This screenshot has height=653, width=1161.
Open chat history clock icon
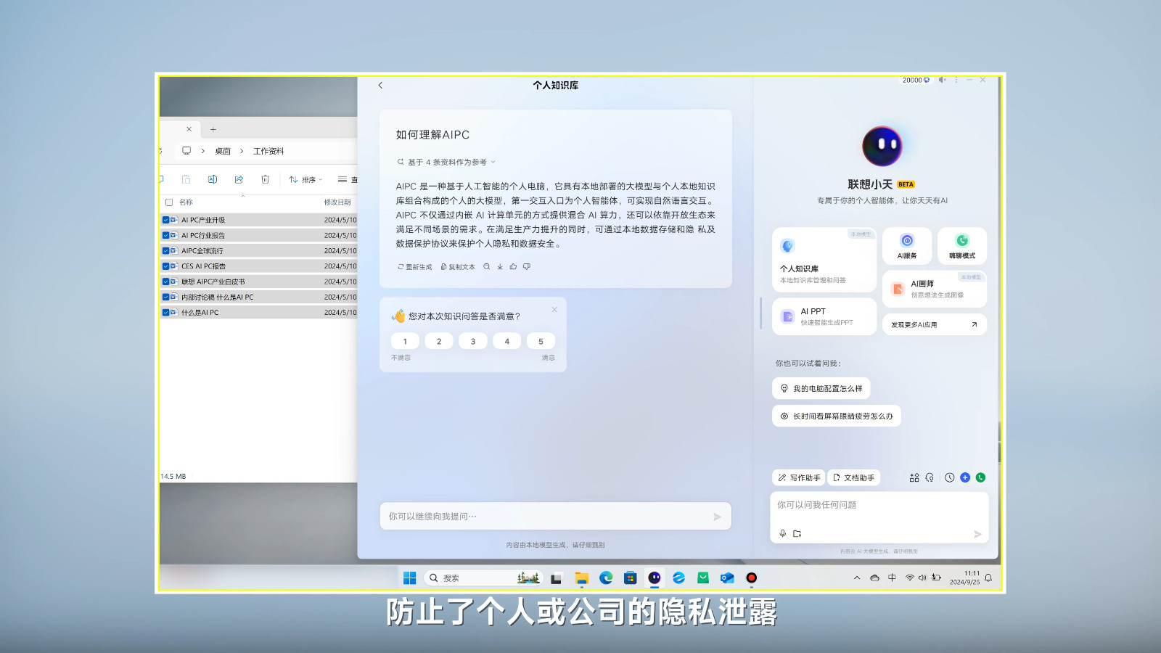(949, 477)
